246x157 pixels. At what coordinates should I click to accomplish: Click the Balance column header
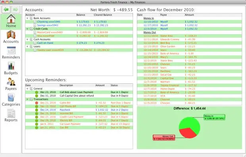(81, 15)
